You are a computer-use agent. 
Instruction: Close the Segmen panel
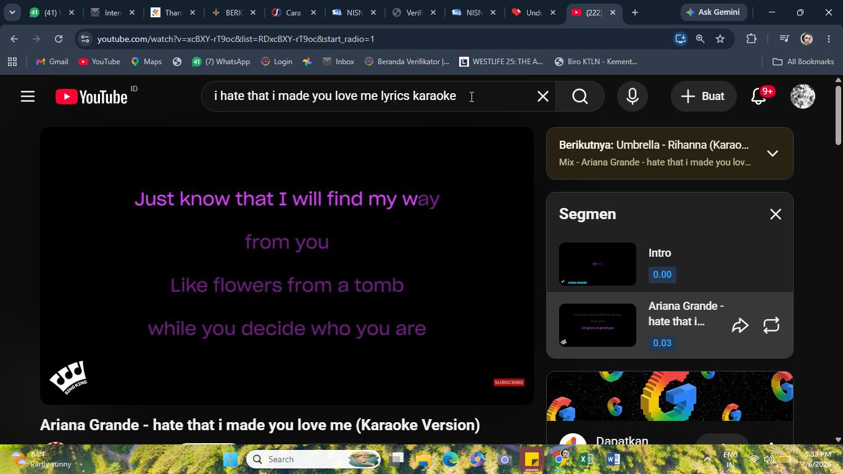click(776, 214)
